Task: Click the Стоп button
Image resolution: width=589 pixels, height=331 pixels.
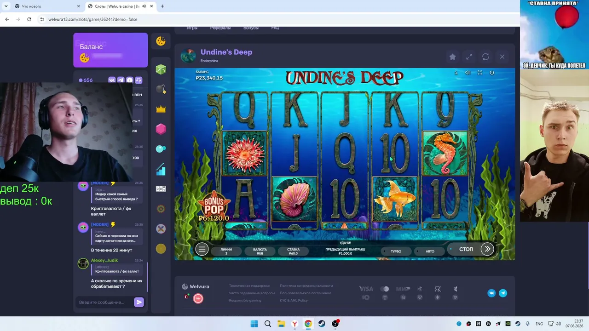Action: (x=466, y=249)
